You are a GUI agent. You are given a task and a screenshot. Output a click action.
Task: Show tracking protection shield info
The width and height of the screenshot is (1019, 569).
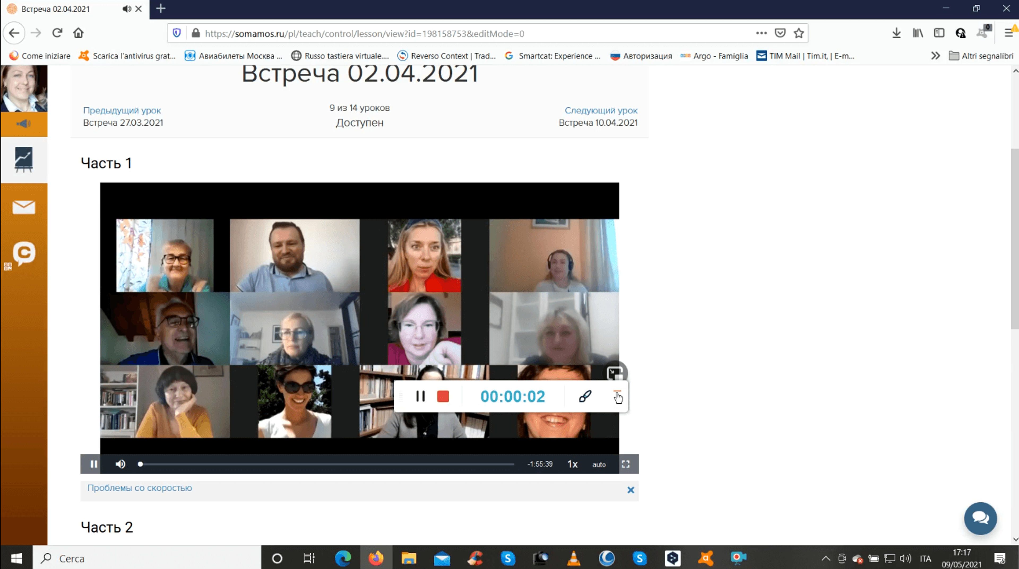[x=177, y=33]
